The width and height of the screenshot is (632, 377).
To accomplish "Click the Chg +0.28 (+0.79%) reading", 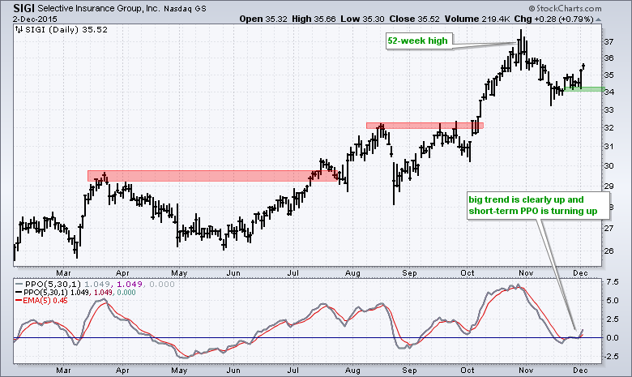I will tap(553, 19).
